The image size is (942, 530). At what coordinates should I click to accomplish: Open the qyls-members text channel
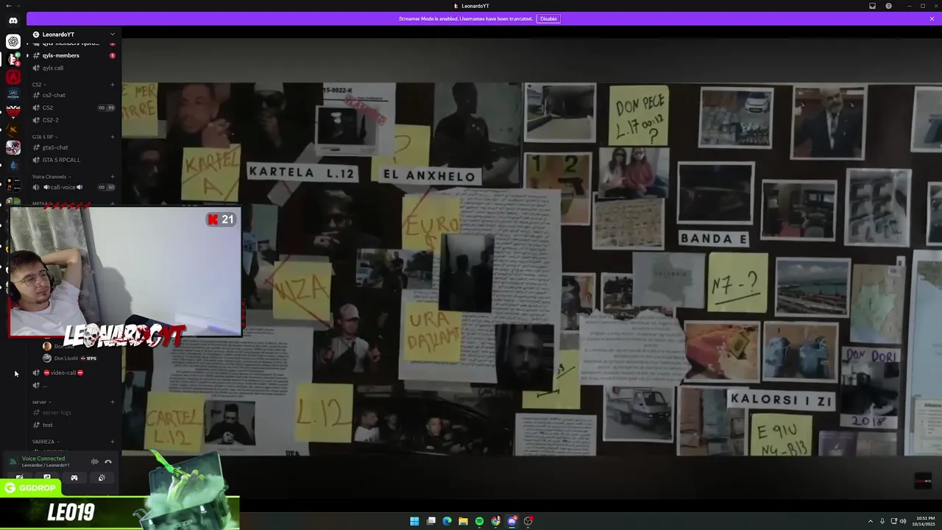[x=74, y=55]
